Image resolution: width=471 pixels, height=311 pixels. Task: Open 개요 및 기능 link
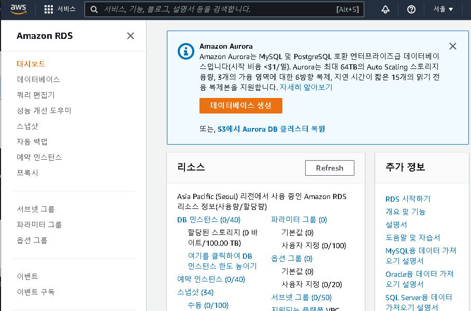[405, 212]
